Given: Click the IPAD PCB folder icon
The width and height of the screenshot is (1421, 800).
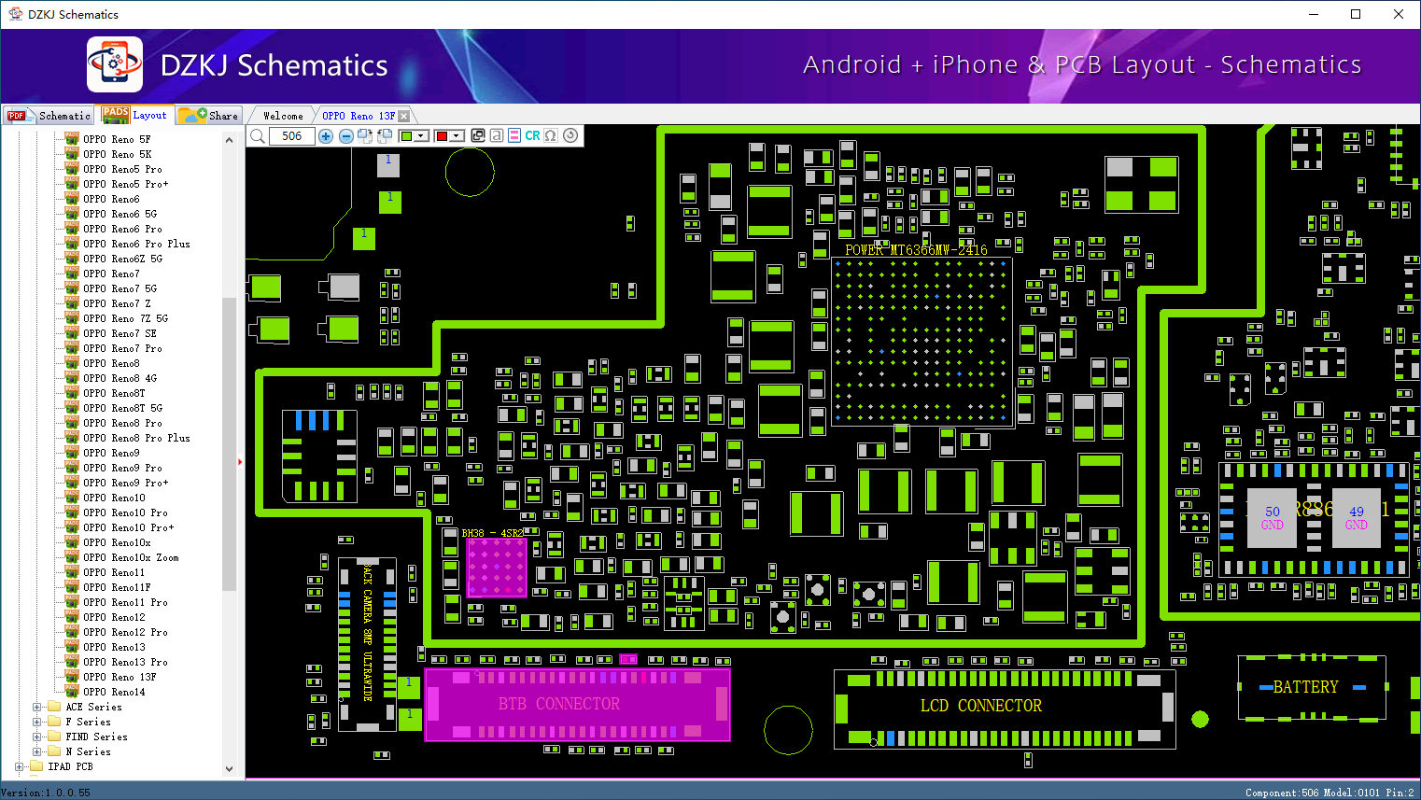Looking at the screenshot, I should point(36,766).
